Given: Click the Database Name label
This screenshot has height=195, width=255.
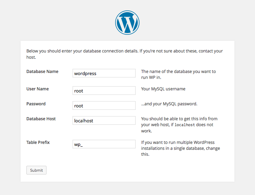Looking at the screenshot, I should 42,72.
